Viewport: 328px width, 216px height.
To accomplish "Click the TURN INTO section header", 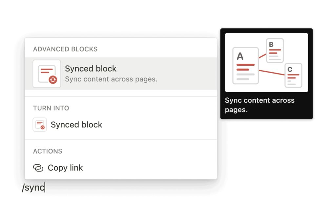I will point(51,108).
